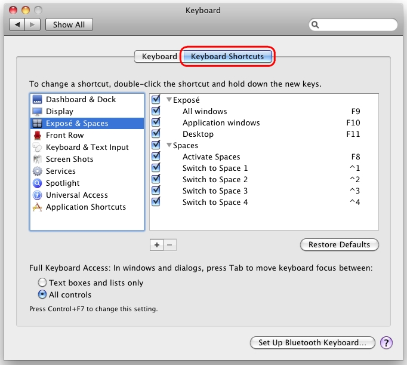Click the Spotlight magnifier icon in list
This screenshot has height=365, width=407.
(38, 183)
